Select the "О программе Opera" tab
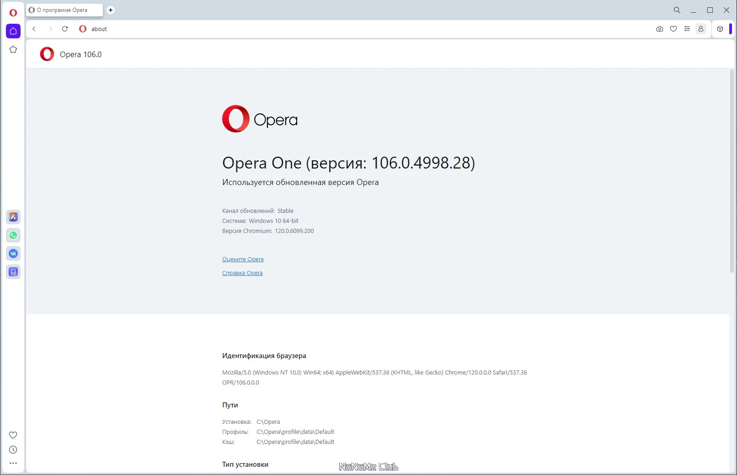Viewport: 737px width, 475px height. pos(64,10)
